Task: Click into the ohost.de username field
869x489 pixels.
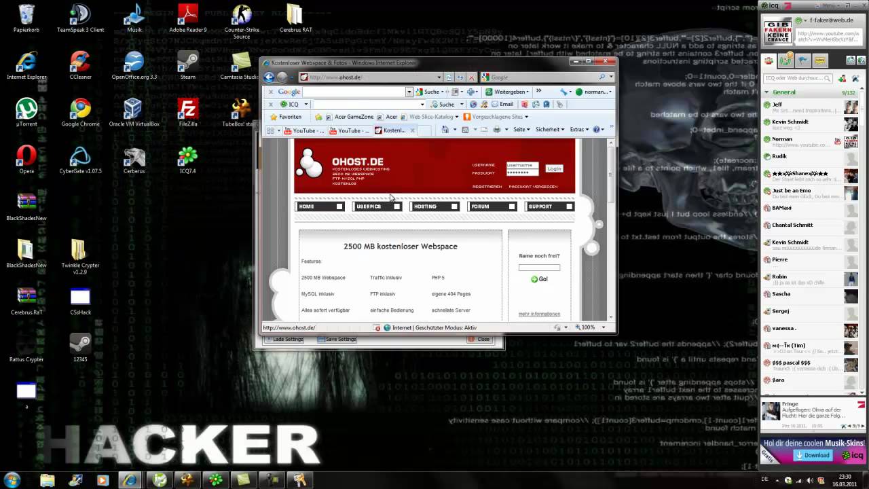Action: [x=522, y=165]
